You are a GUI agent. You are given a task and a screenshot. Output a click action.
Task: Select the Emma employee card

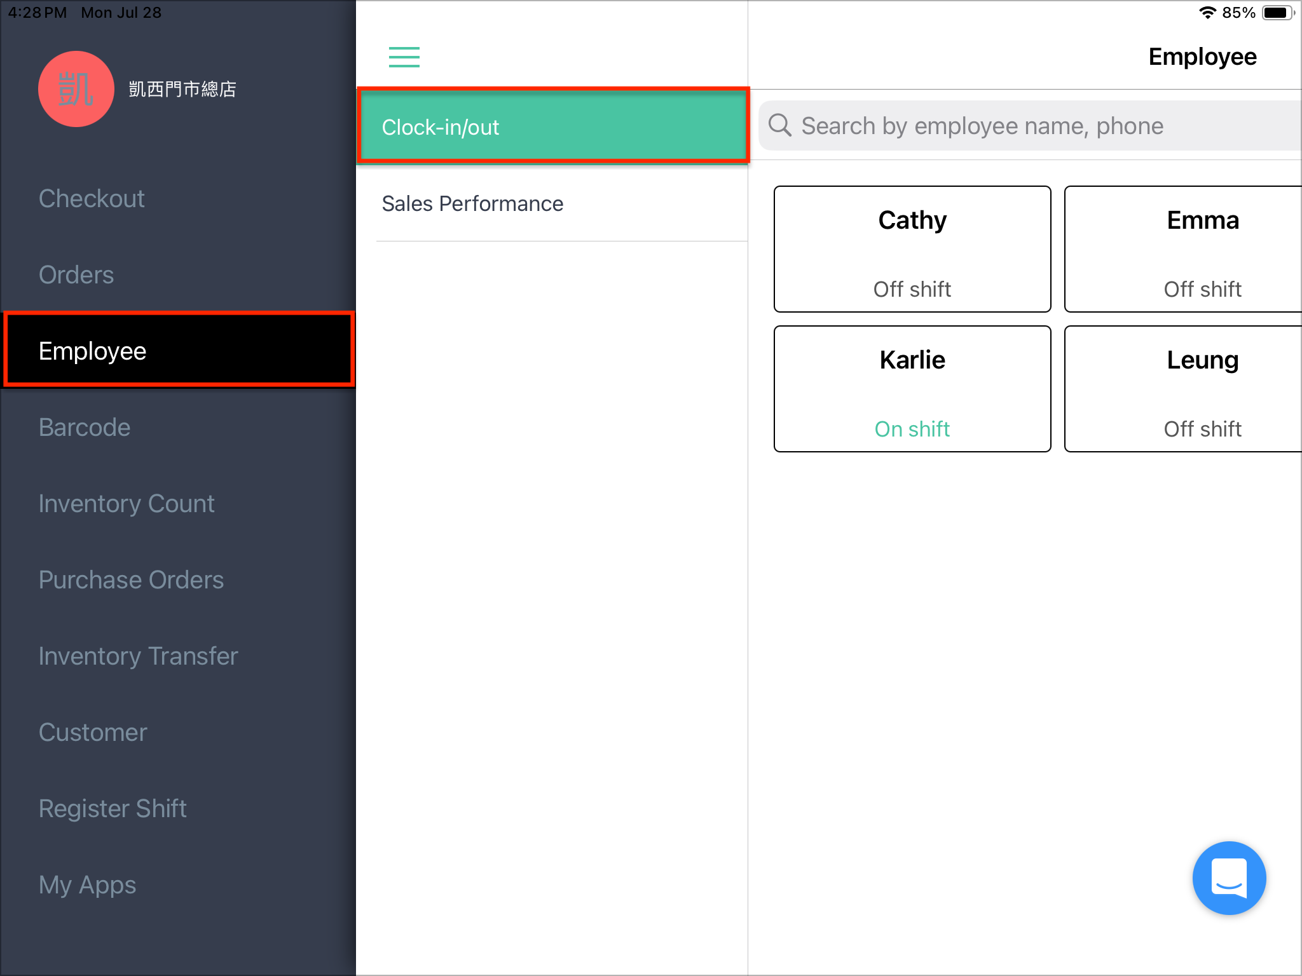[x=1183, y=249]
